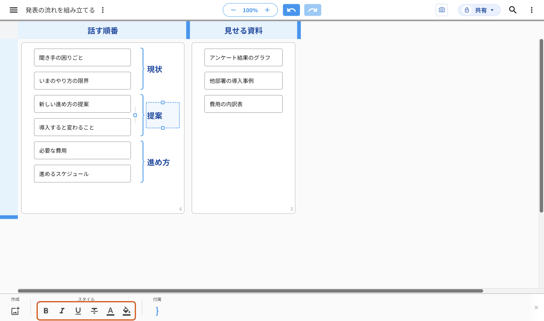Toggle bold text style
Image resolution: width=544 pixels, height=321 pixels.
(46, 311)
